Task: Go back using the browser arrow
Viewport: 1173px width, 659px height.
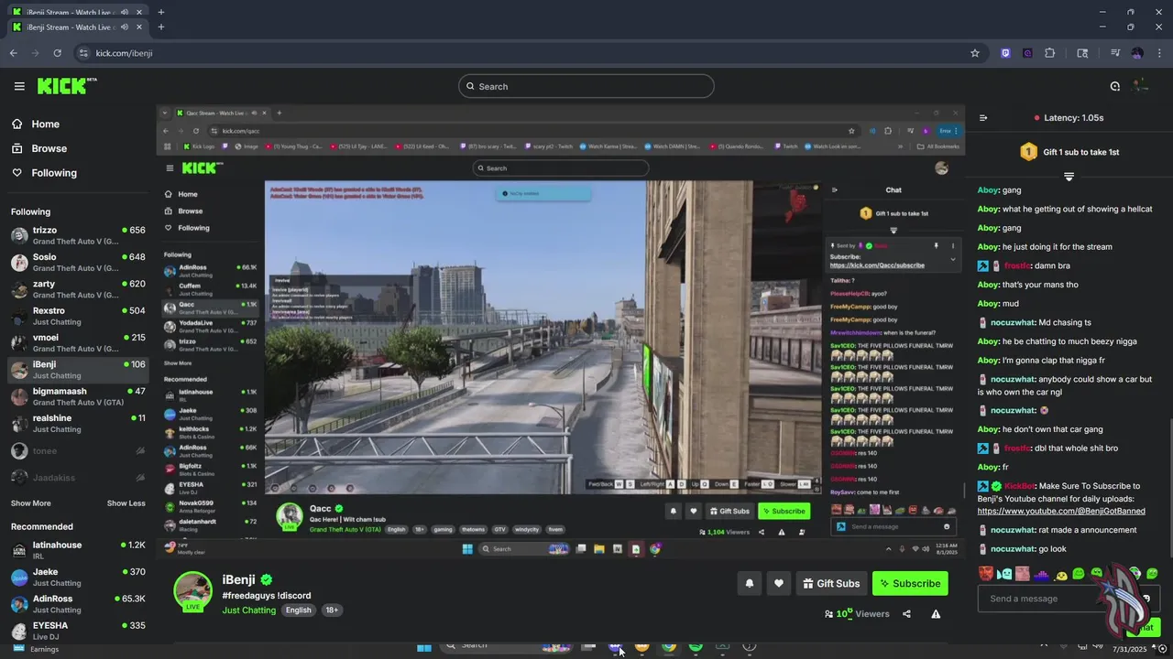Action: pyautogui.click(x=14, y=53)
